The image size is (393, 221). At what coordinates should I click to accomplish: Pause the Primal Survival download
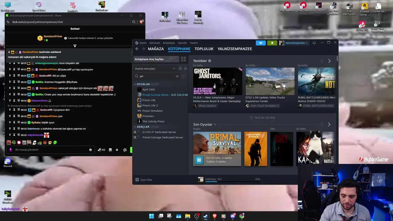coord(199,160)
